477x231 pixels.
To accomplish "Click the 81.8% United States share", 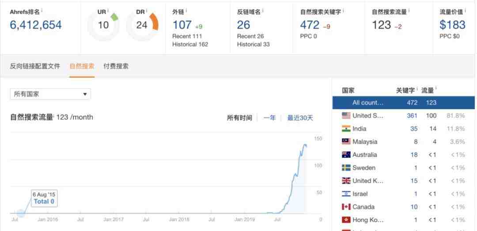I will click(x=455, y=115).
